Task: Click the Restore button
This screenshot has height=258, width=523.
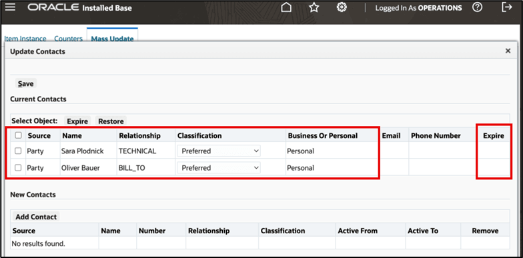Action: 111,121
